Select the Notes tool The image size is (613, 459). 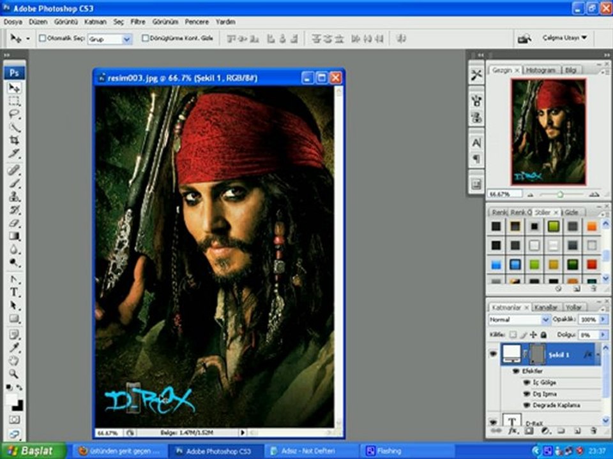click(15, 335)
